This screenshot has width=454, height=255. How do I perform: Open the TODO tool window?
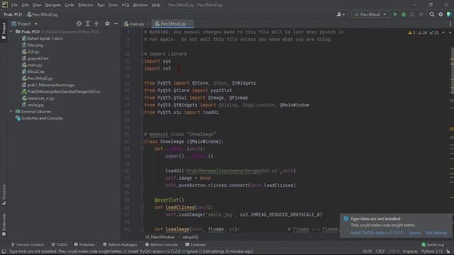pyautogui.click(x=59, y=244)
